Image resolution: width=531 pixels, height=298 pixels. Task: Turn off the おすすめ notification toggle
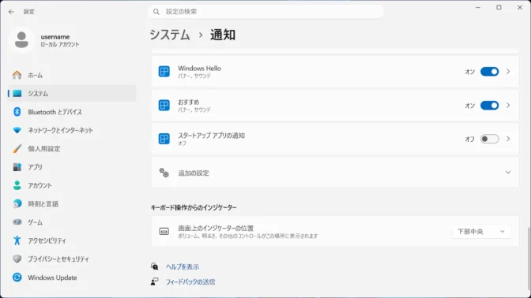point(489,106)
